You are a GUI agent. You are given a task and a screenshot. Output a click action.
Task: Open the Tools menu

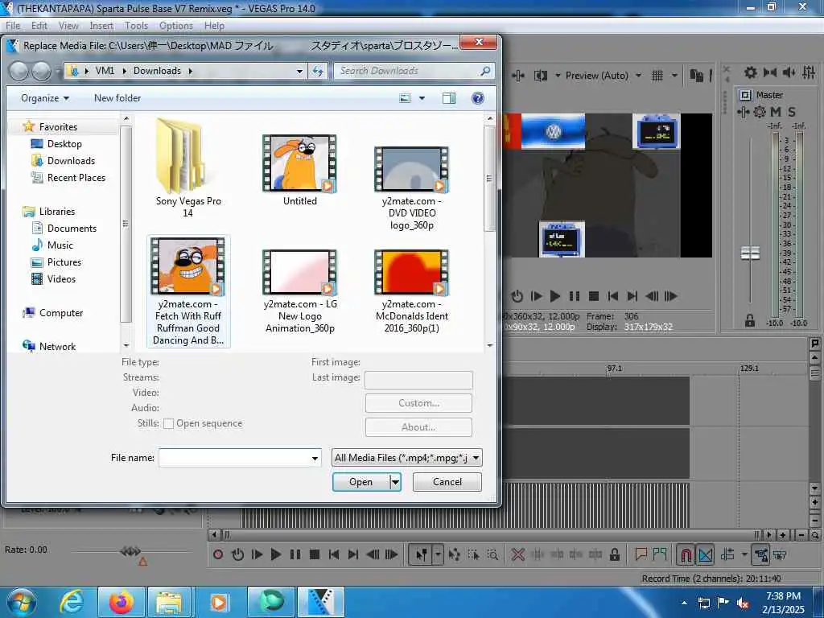click(136, 26)
